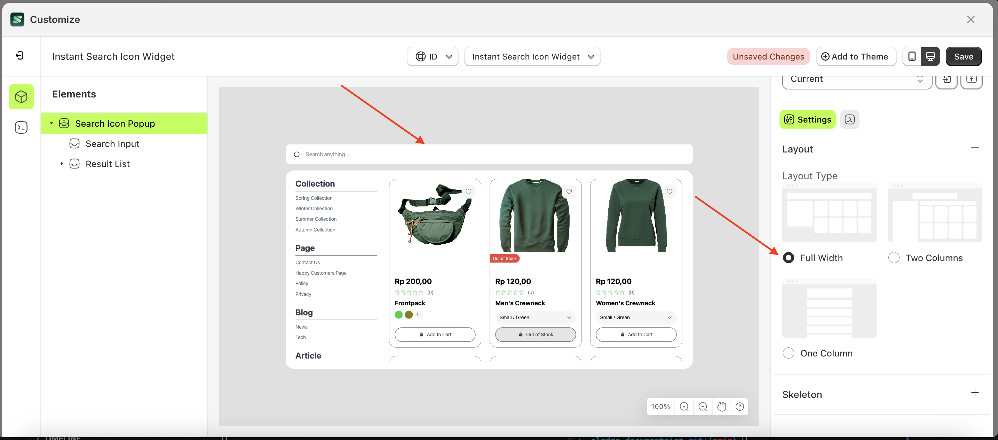The width and height of the screenshot is (998, 440).
Task: Open the ID language dropdown
Action: (x=433, y=57)
